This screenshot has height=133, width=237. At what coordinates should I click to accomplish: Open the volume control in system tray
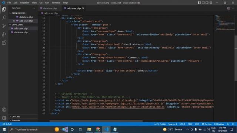click(208, 129)
